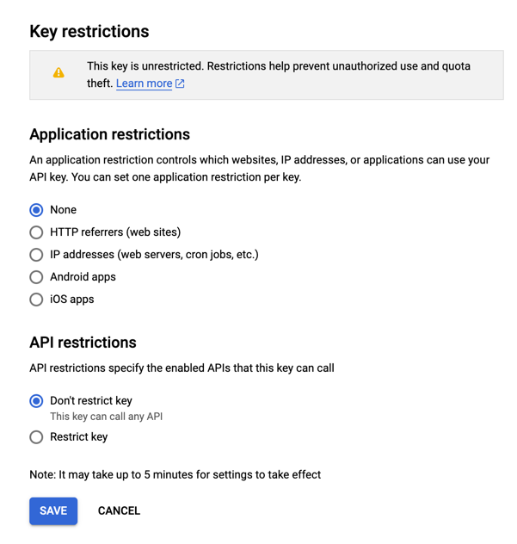This screenshot has height=544, width=517.
Task: Choose the iOS apps restriction
Action: [x=36, y=300]
